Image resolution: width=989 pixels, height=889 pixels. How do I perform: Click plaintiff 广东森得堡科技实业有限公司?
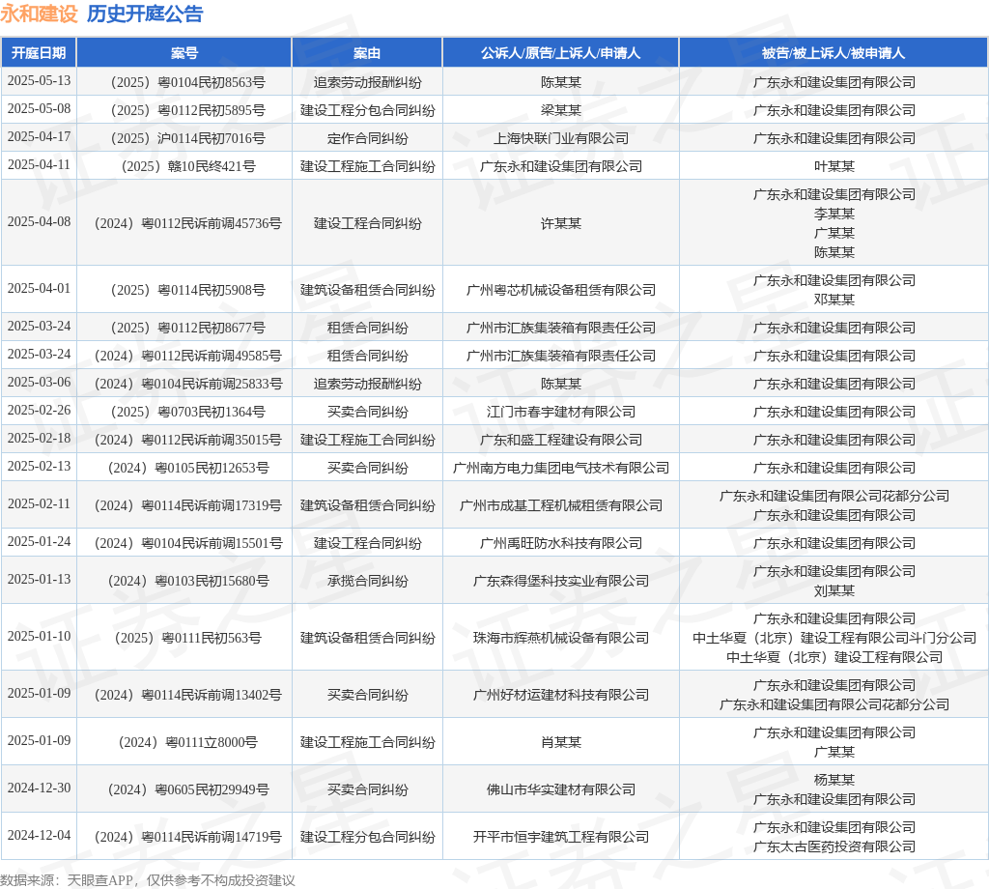pos(561,581)
